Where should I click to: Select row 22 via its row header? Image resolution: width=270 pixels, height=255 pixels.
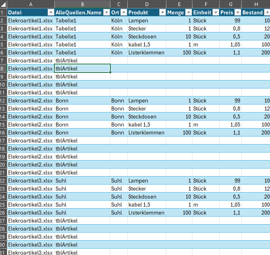point(3,181)
